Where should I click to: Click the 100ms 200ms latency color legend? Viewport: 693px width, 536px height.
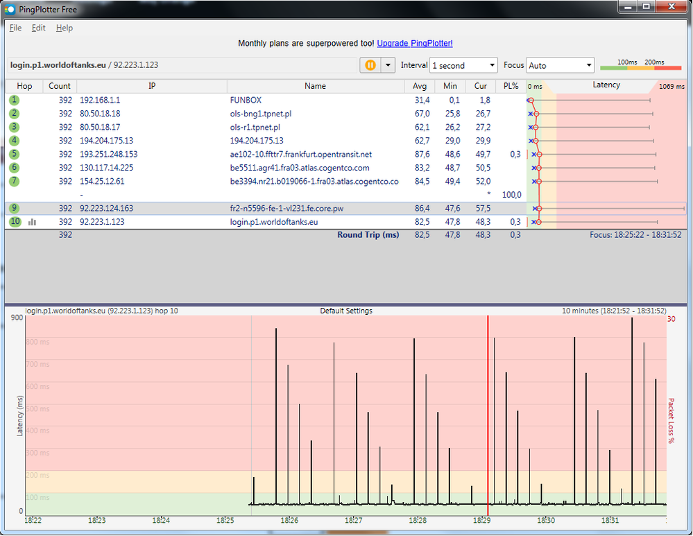point(640,65)
